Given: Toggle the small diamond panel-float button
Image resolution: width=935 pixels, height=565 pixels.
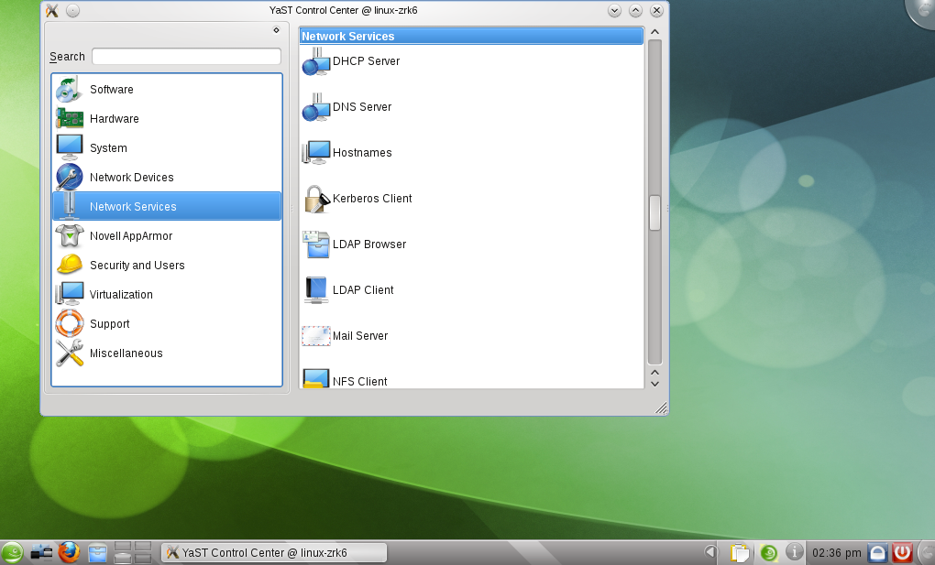Looking at the screenshot, I should coord(276,30).
